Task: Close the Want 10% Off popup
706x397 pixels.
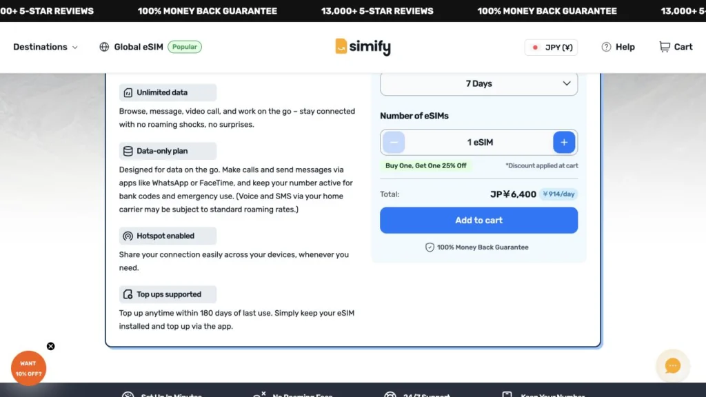Action: tap(51, 346)
